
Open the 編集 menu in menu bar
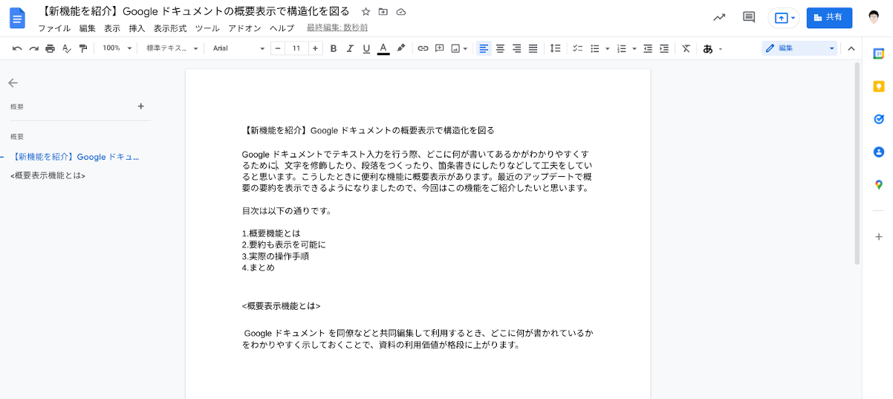tap(87, 28)
